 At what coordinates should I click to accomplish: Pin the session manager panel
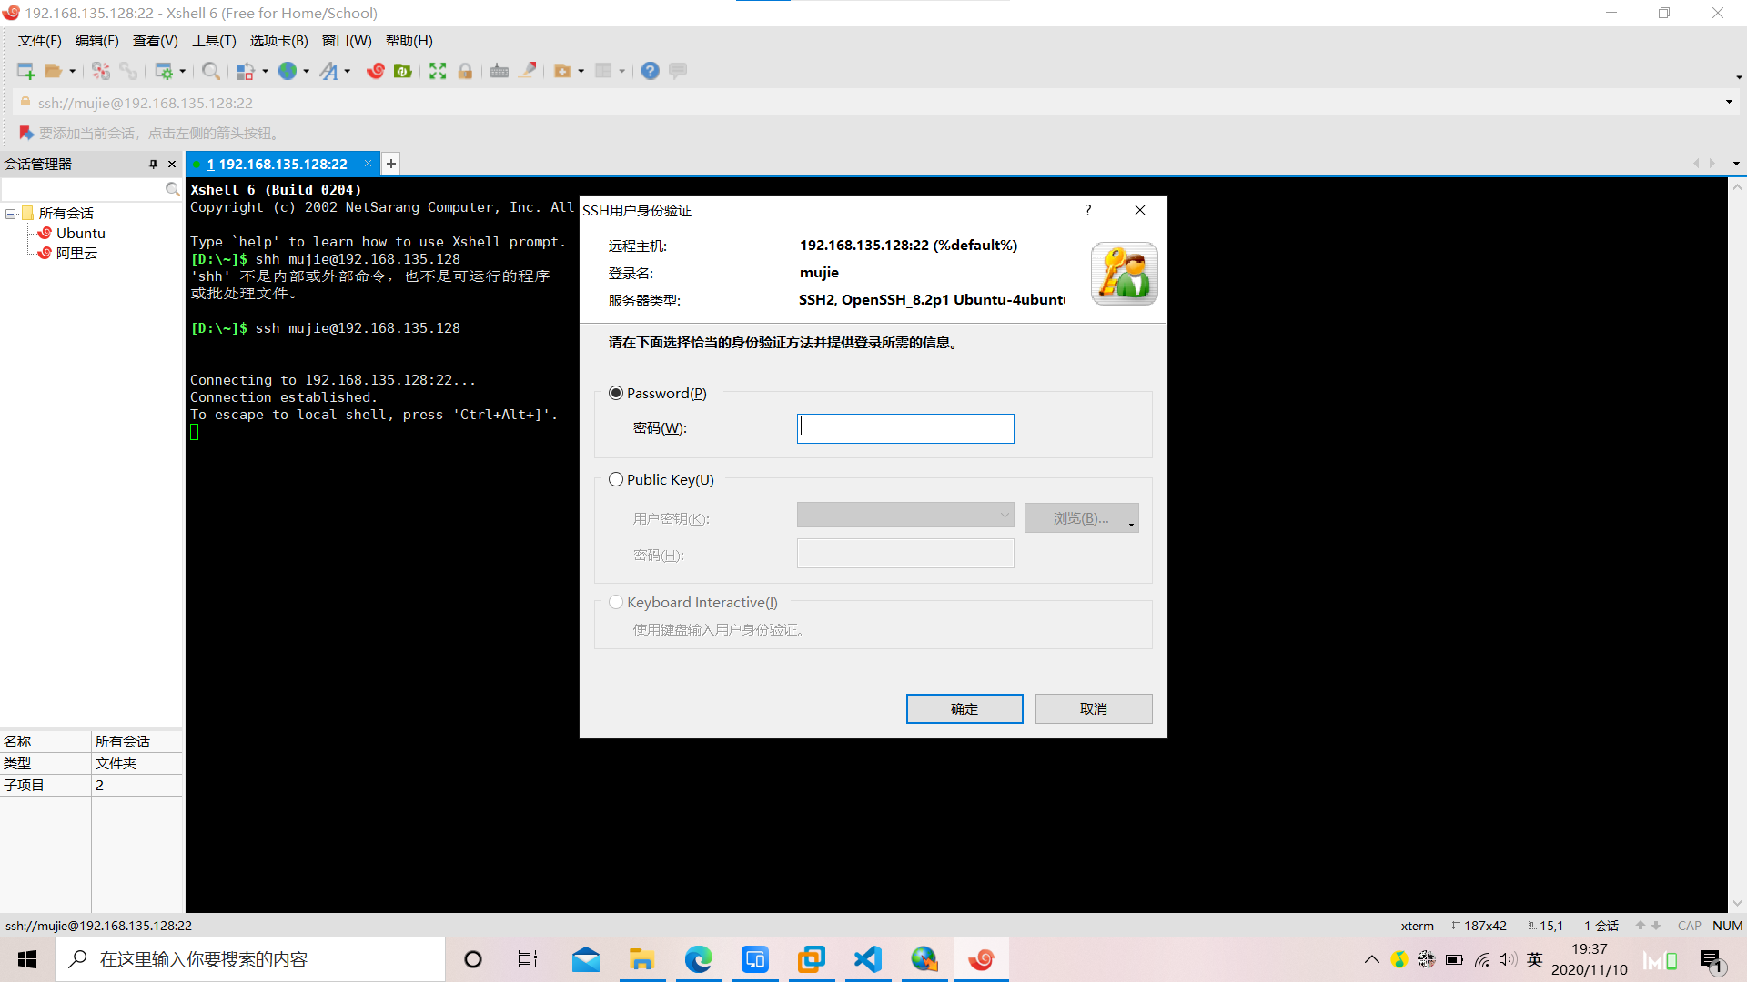point(153,165)
